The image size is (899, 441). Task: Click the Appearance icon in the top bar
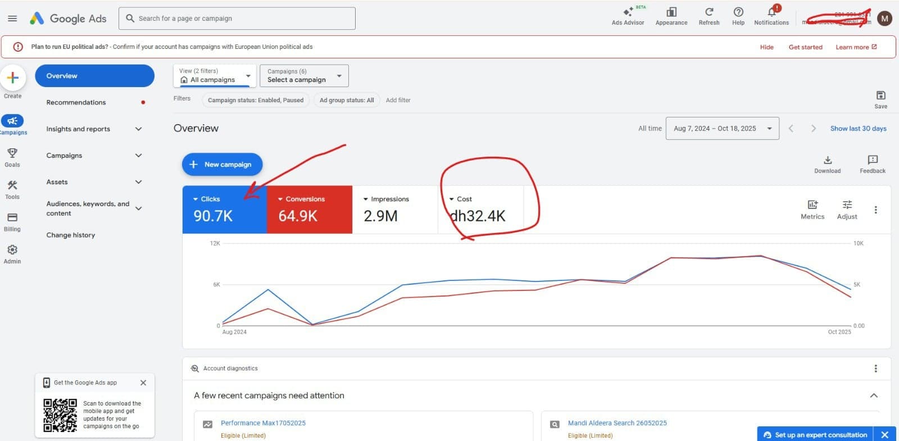click(671, 13)
